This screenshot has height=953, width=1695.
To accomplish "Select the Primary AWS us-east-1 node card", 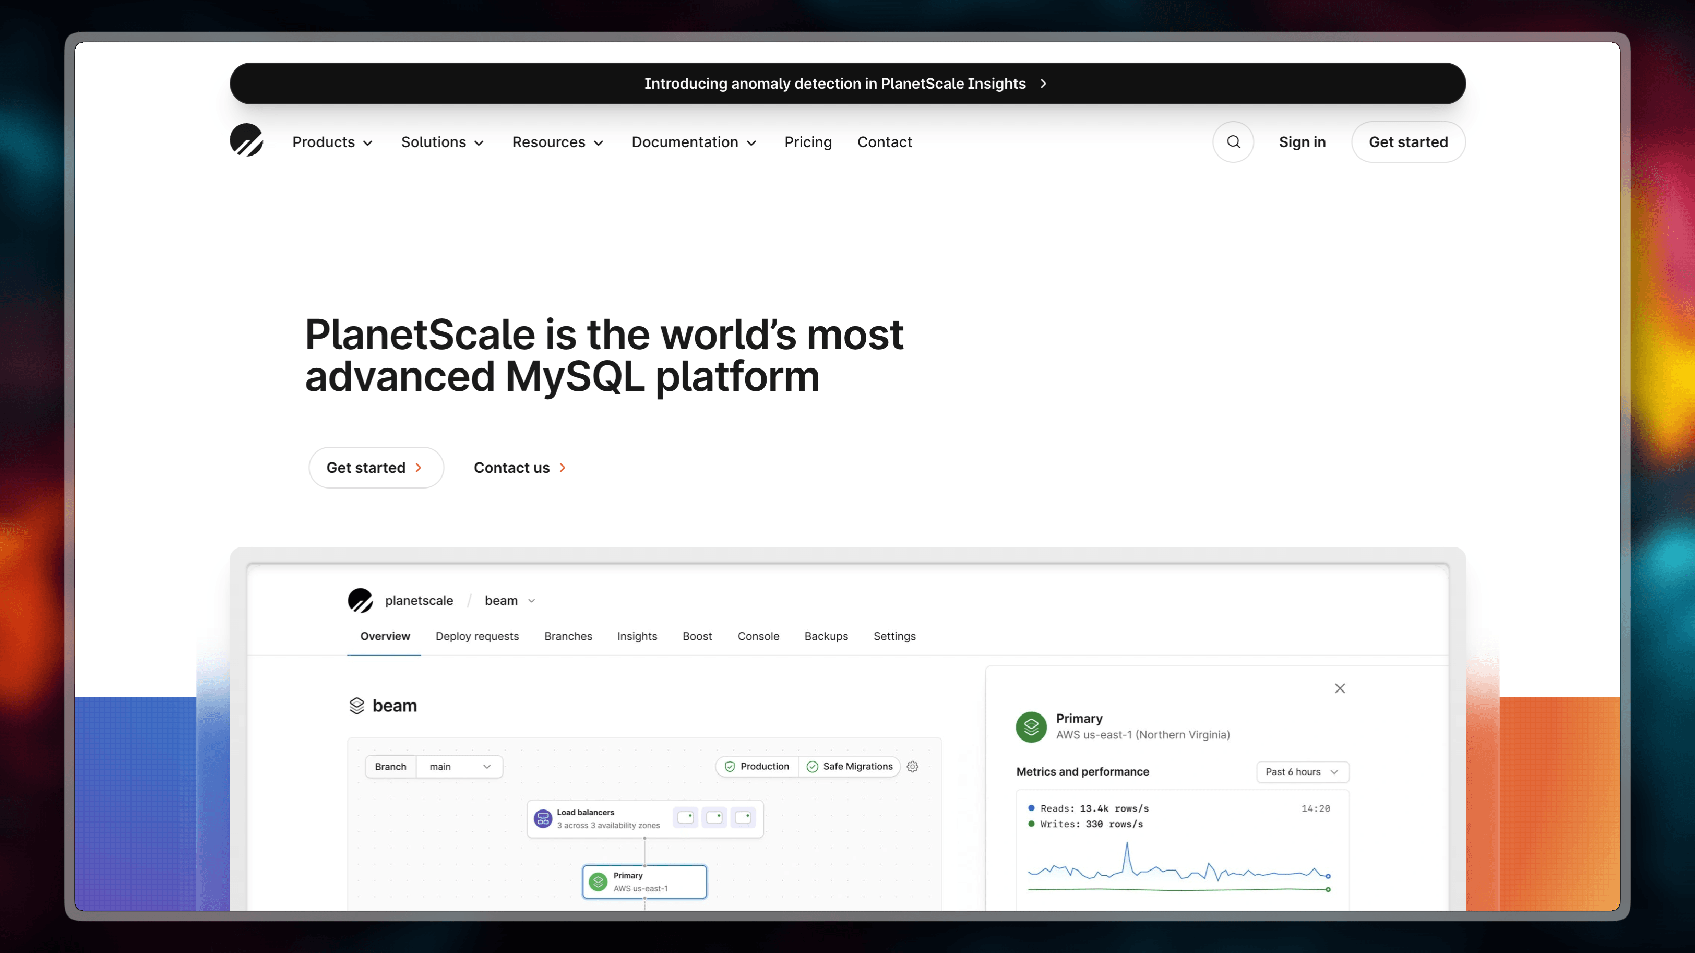I will point(644,882).
